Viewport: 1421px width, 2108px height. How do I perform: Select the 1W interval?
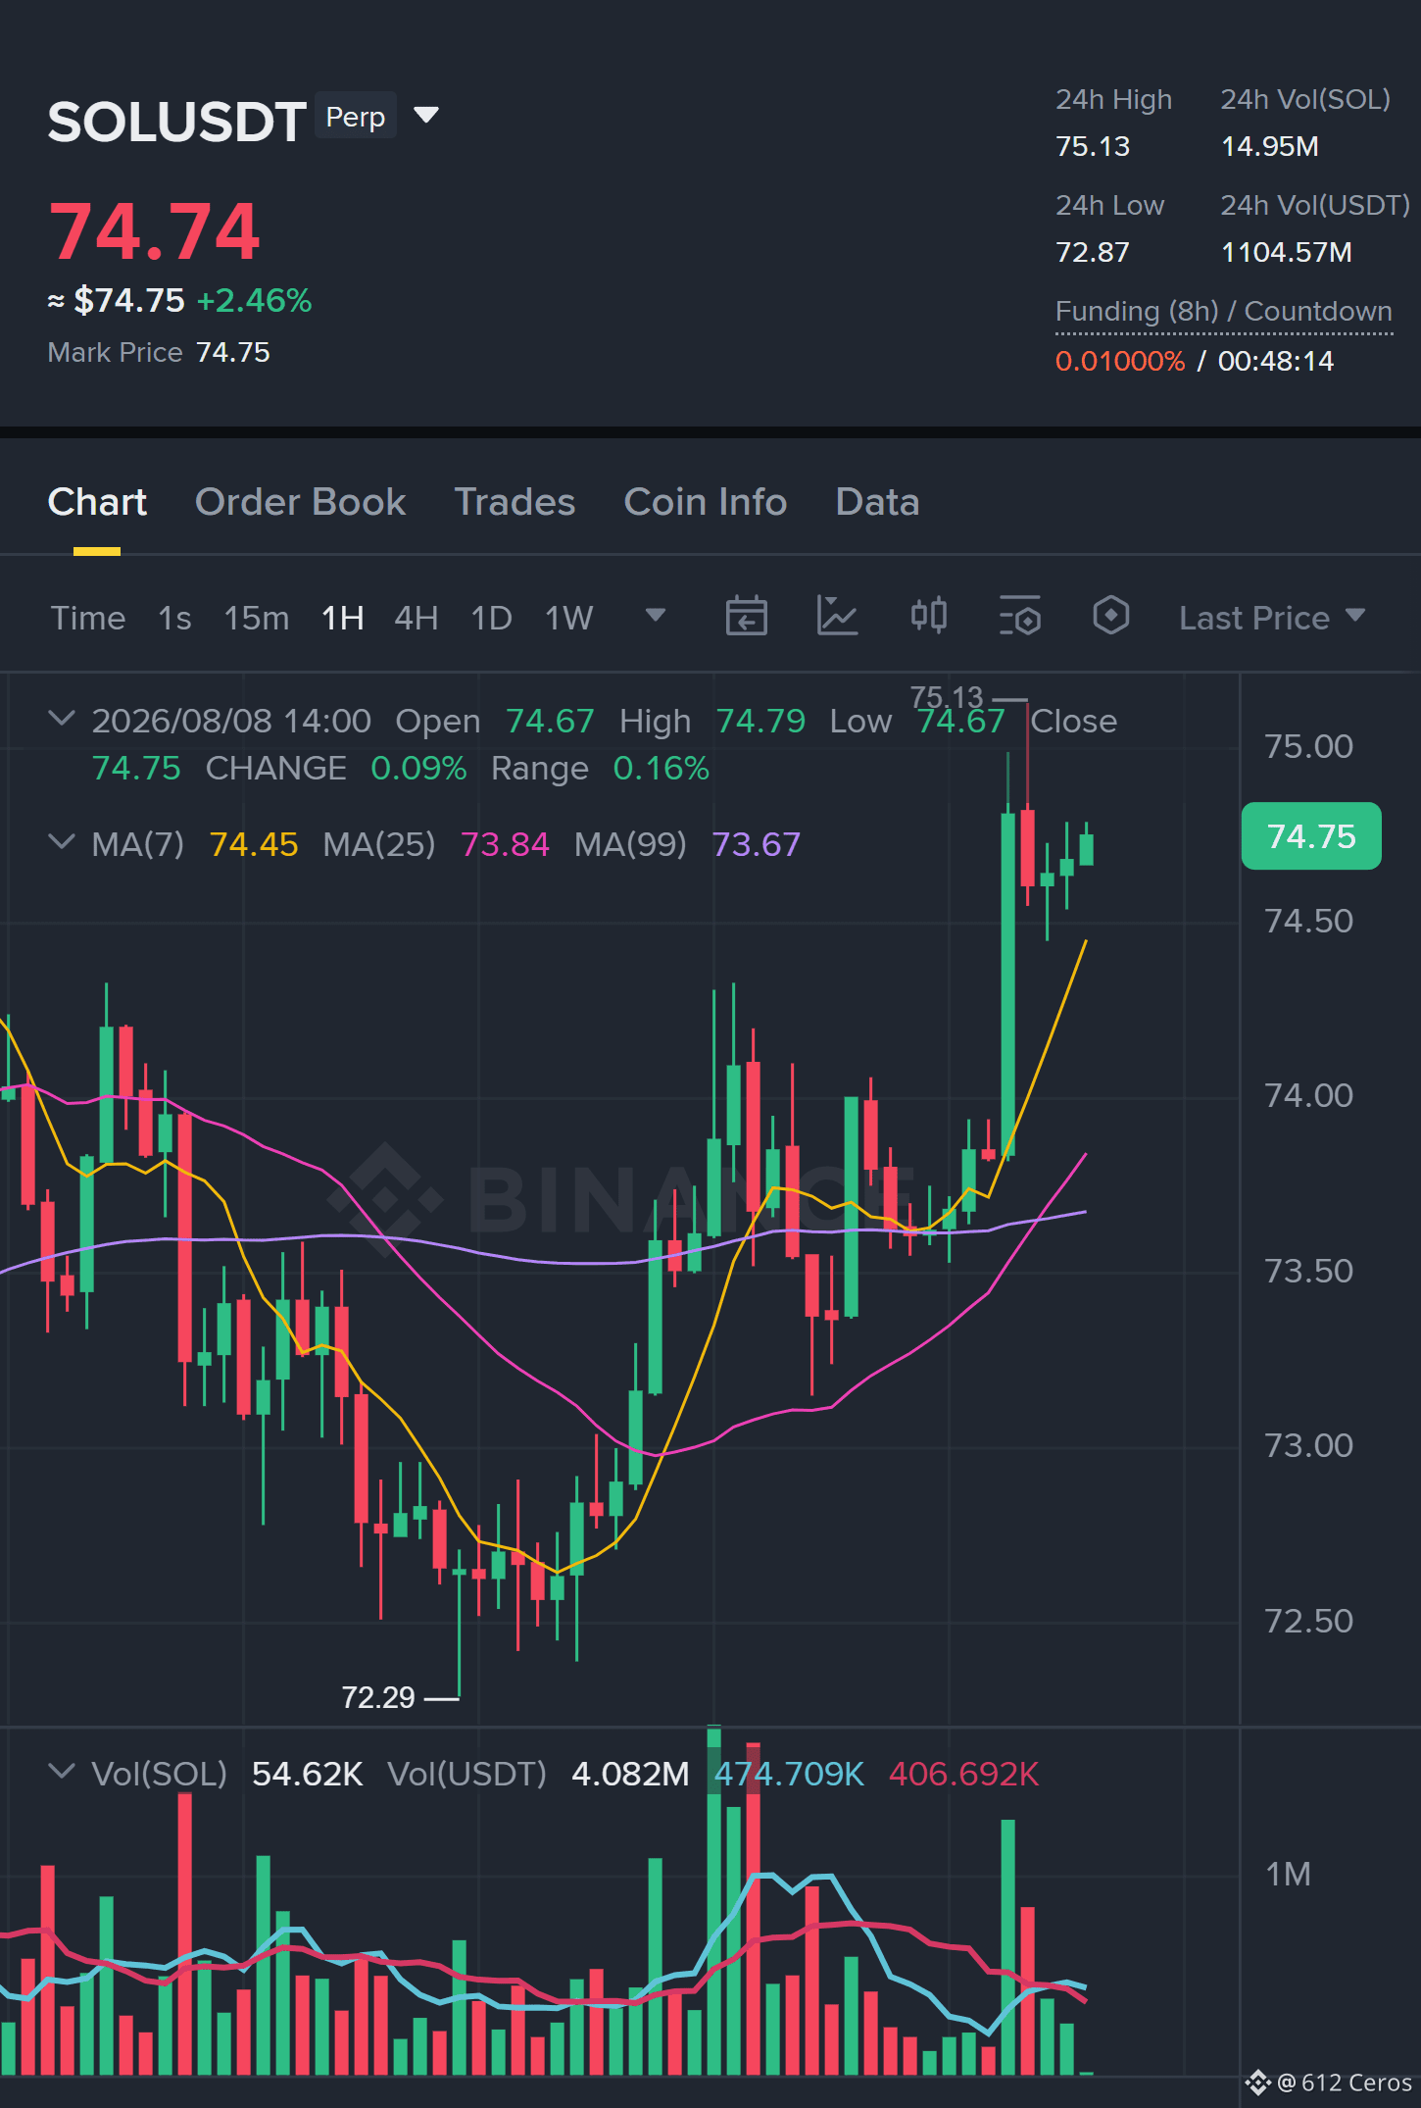(569, 618)
